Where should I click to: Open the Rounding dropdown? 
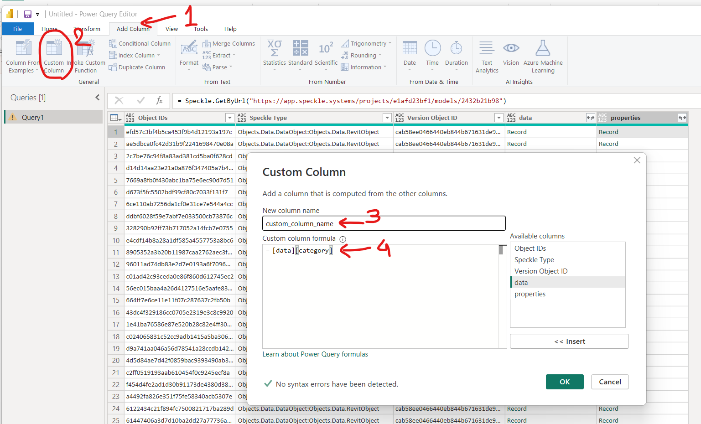click(x=361, y=55)
